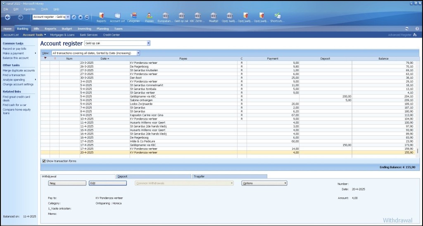
Task: Select the Deposit form tab
Action: pyautogui.click(x=154, y=176)
